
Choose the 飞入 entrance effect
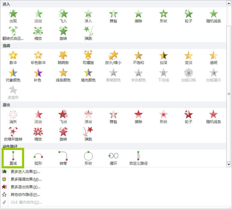coord(63,16)
